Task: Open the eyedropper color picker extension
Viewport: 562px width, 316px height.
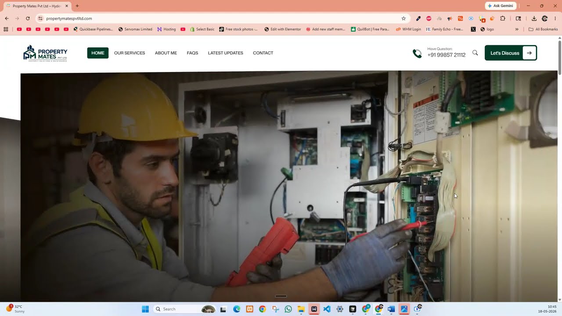Action: click(418, 18)
